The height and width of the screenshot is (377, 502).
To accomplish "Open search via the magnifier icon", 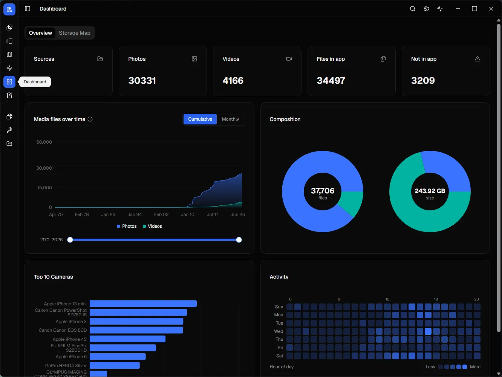I will [x=413, y=9].
